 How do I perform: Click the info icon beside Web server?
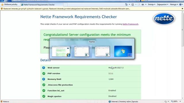pyautogui.click(x=44, y=68)
